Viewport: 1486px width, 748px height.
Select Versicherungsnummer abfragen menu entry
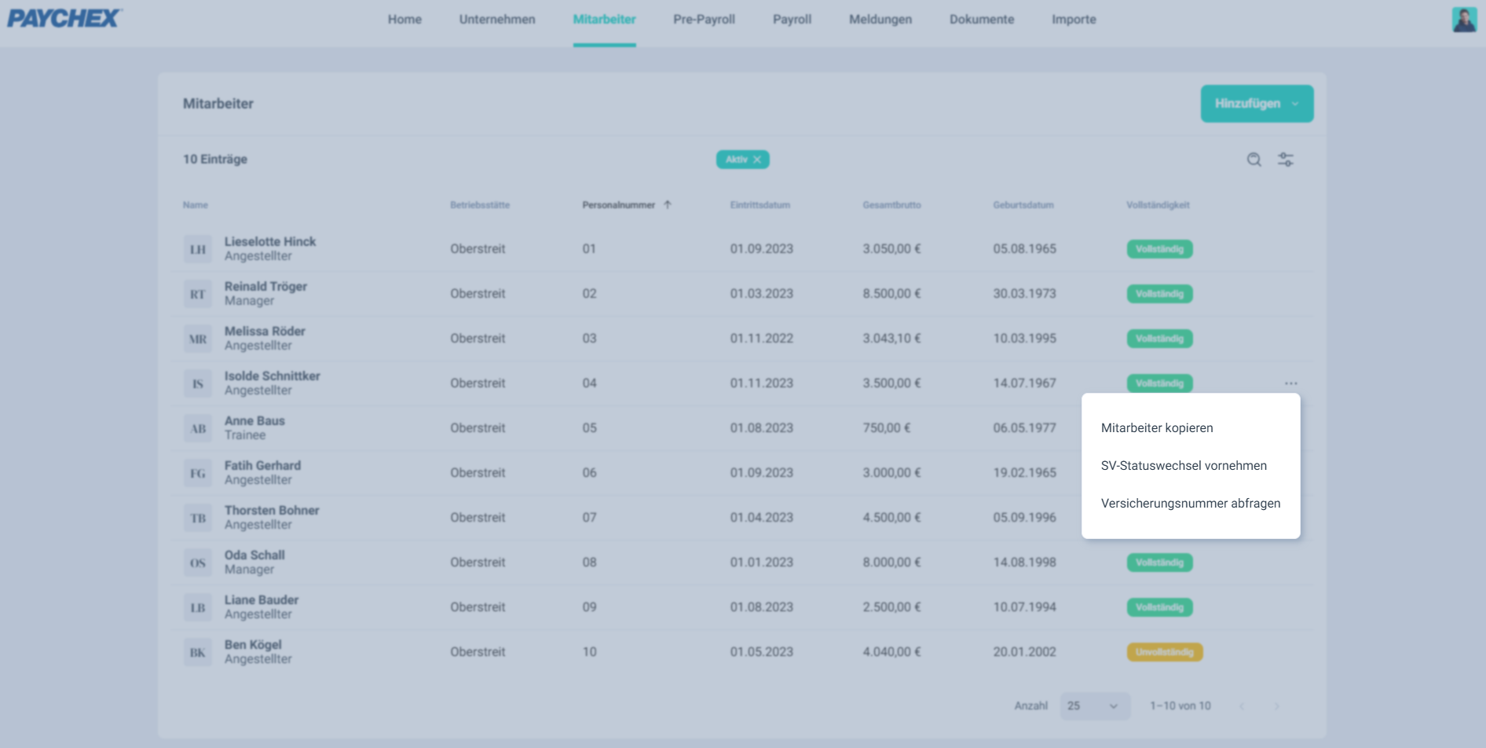click(x=1191, y=504)
